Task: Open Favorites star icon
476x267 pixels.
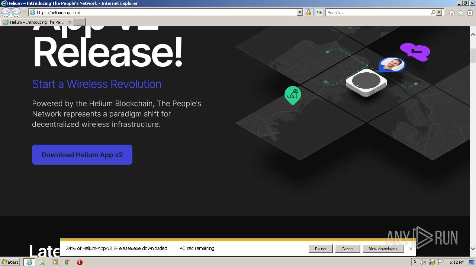Action: point(461,13)
